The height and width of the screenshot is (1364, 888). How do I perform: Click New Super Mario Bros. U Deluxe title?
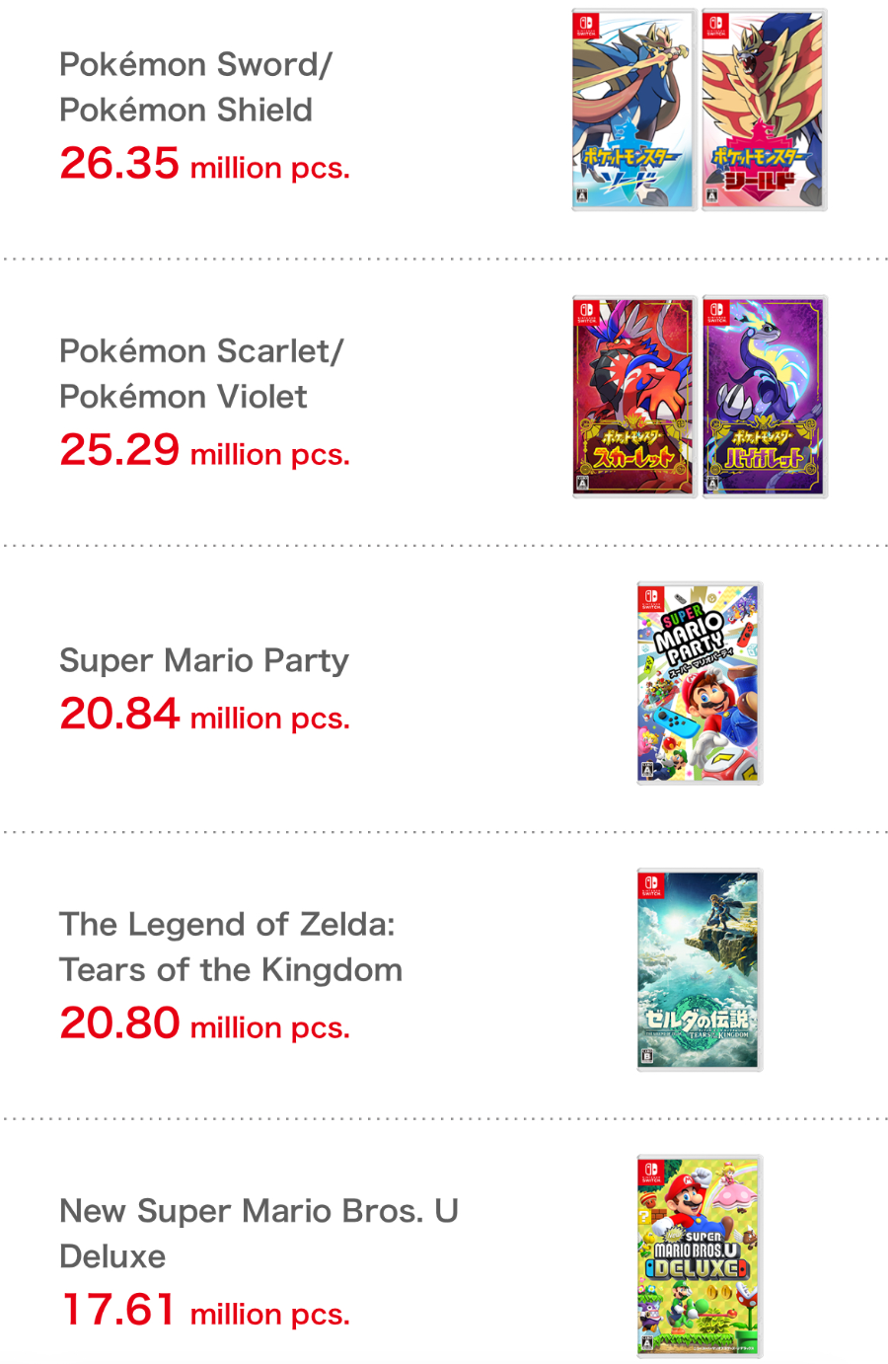[x=259, y=1233]
